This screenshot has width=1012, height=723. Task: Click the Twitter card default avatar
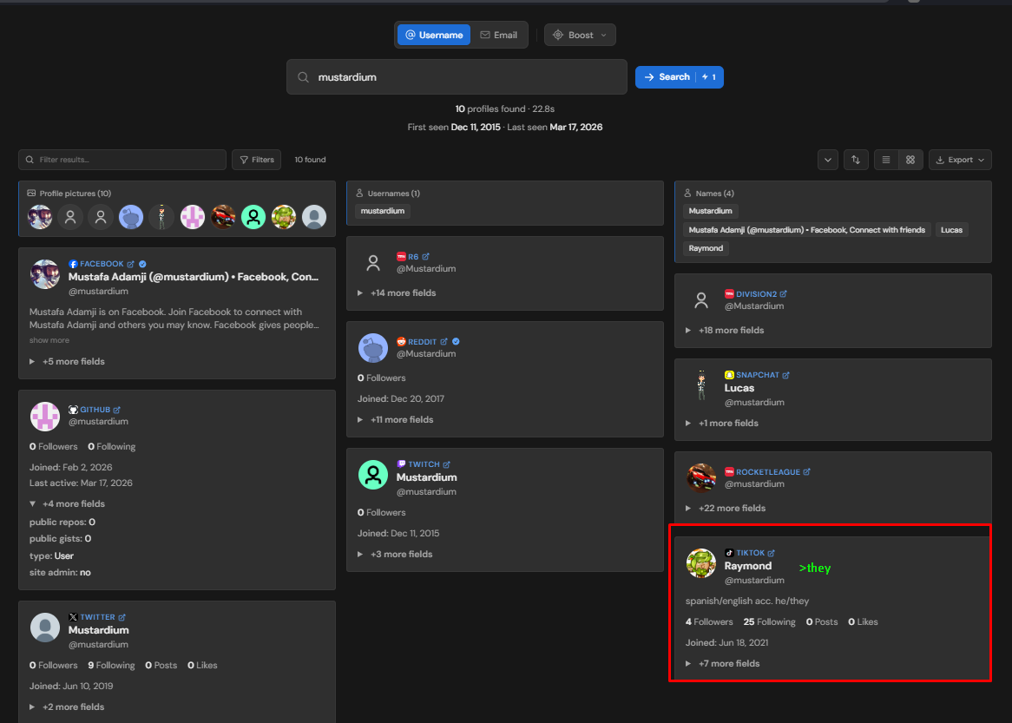pos(45,628)
